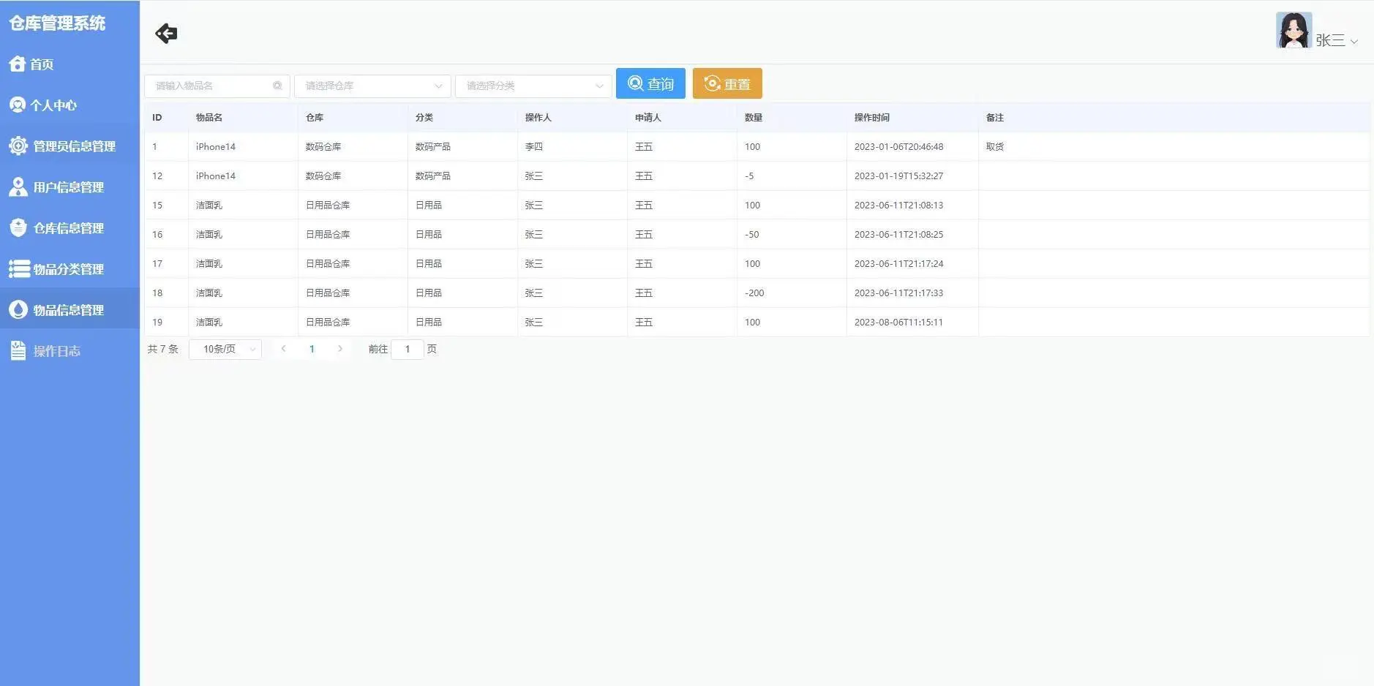Expand the 10条/页 page size selector
This screenshot has height=686, width=1374.
coord(225,349)
